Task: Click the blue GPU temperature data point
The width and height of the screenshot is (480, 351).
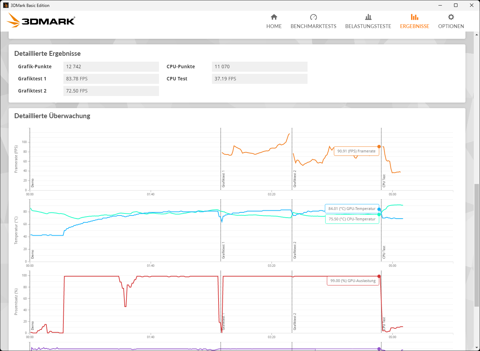Action: coord(379,209)
